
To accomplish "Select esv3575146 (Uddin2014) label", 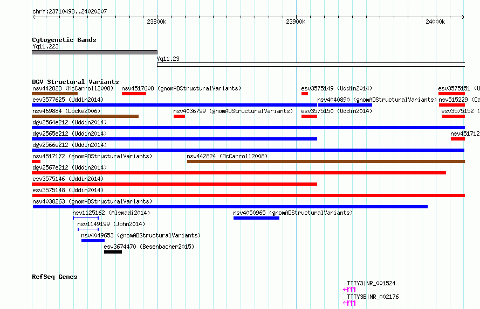I will tap(68, 179).
